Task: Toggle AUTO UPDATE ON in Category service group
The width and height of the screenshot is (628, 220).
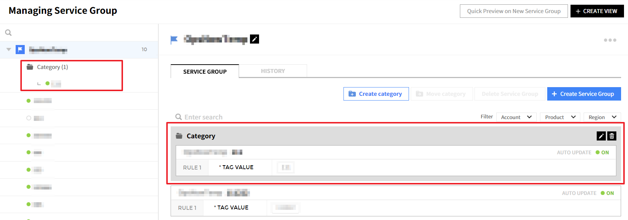Action: [x=602, y=152]
